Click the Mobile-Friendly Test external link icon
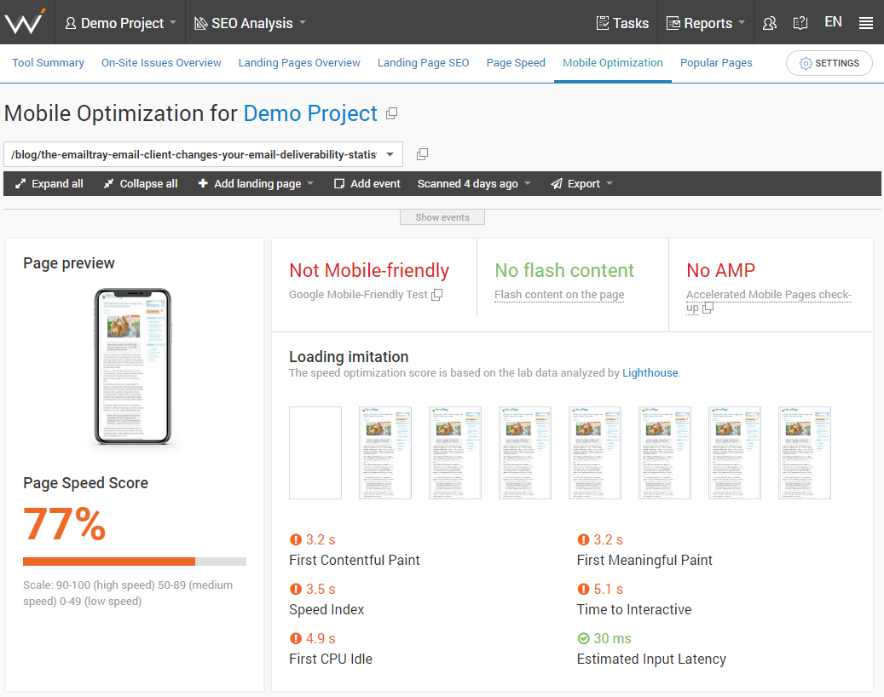884x697 pixels. point(437,294)
